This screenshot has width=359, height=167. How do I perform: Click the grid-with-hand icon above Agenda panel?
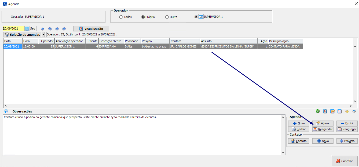[x=332, y=111]
